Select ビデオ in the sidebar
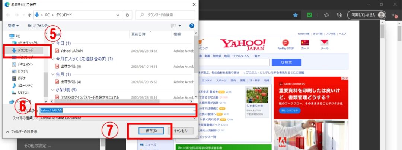 pyautogui.click(x=19, y=78)
